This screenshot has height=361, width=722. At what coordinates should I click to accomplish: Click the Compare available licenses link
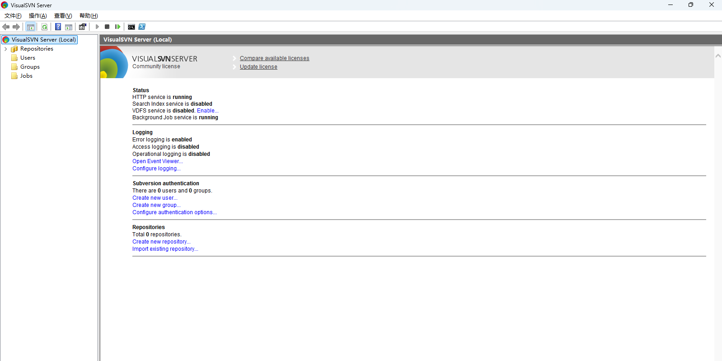[275, 58]
